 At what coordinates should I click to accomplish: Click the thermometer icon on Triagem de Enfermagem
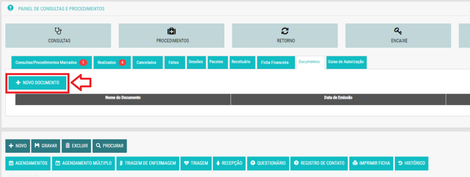coord(121,163)
